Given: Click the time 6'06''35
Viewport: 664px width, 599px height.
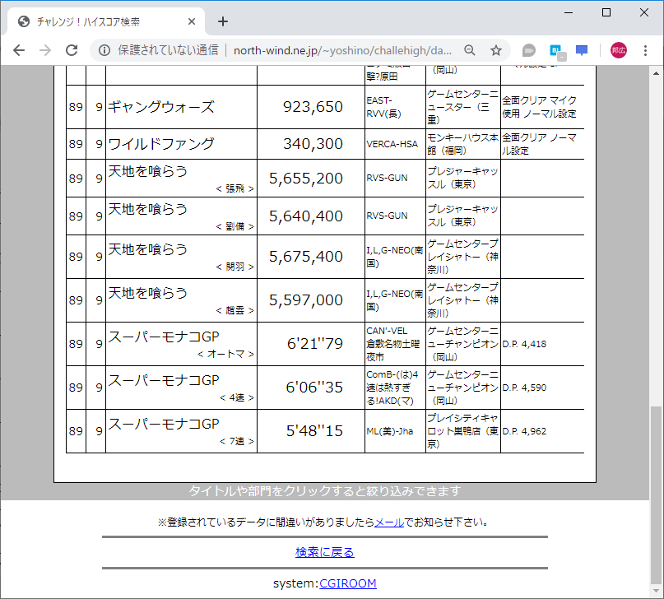Looking at the screenshot, I should [x=314, y=387].
